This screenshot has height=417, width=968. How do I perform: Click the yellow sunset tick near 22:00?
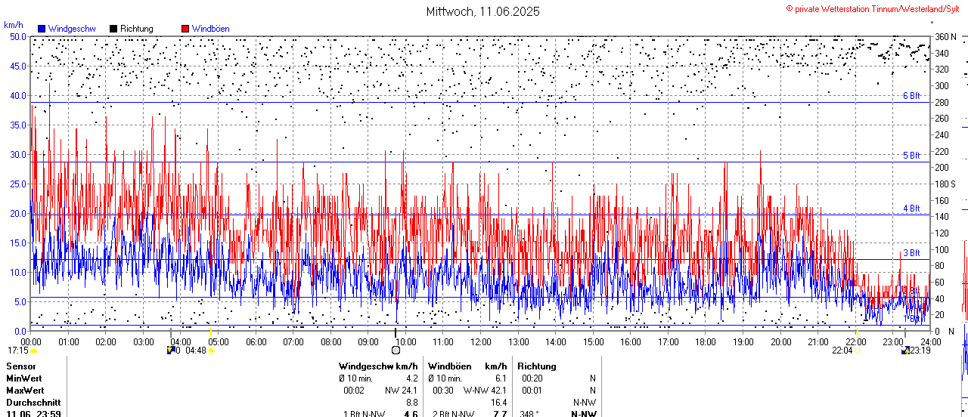(x=858, y=332)
